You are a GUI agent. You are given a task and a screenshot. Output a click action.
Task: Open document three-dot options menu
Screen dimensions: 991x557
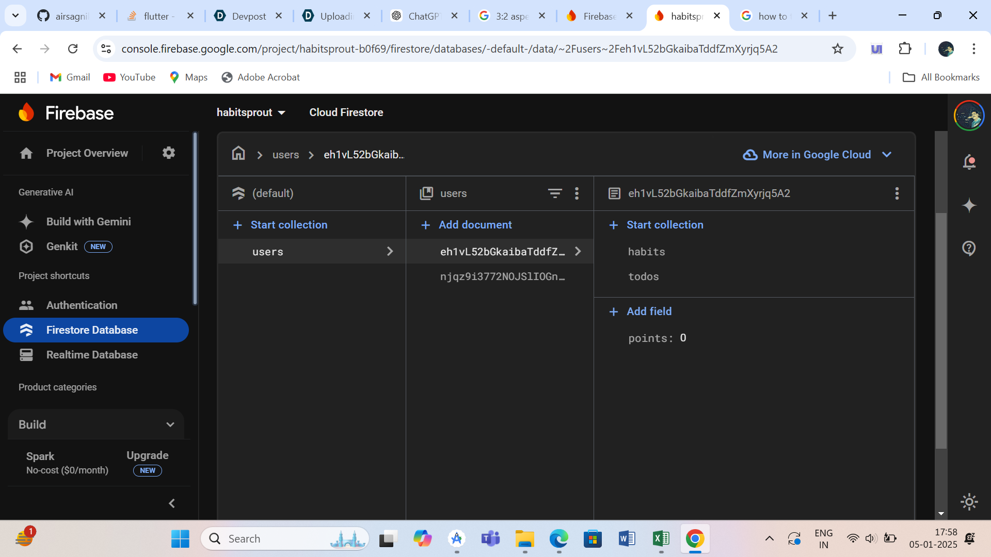coord(897,193)
